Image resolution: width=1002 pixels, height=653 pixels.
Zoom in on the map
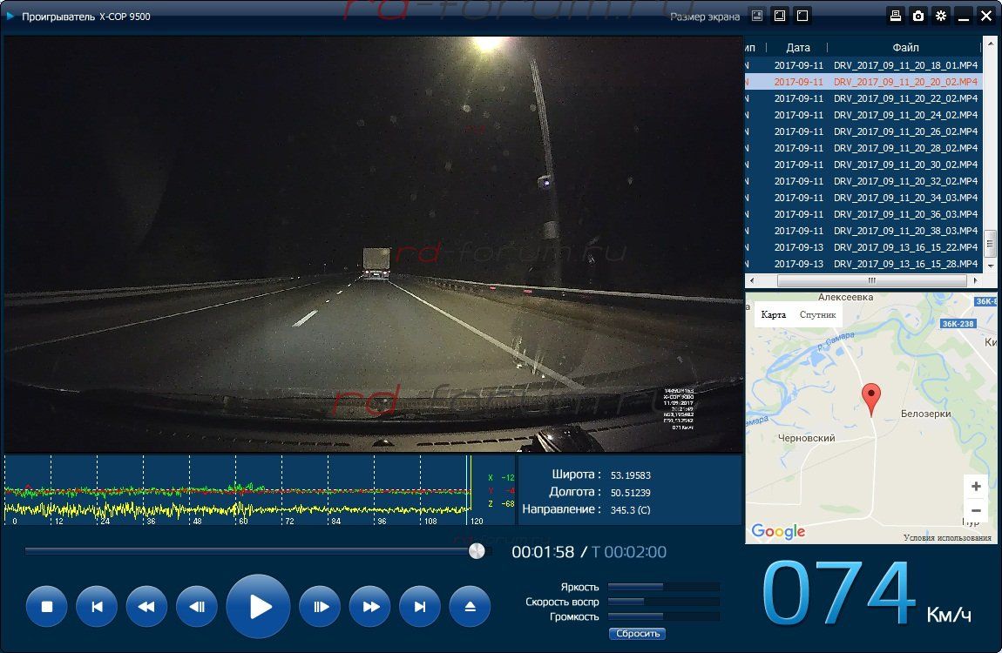tap(976, 487)
